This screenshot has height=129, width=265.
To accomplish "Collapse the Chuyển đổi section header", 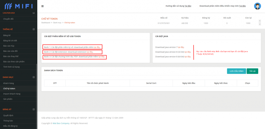I will 34,13.
